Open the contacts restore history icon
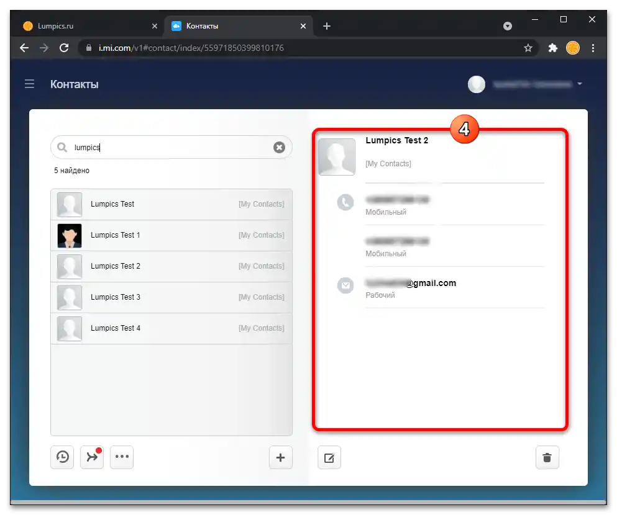 coord(62,457)
